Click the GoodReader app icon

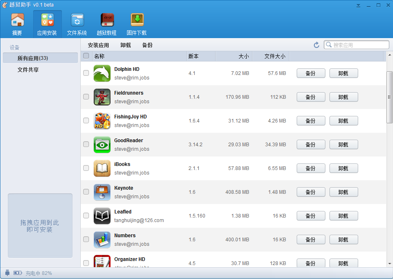tap(102, 145)
